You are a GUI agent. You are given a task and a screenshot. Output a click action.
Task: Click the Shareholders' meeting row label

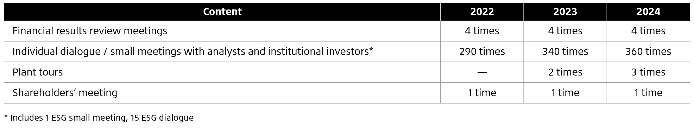point(65,93)
